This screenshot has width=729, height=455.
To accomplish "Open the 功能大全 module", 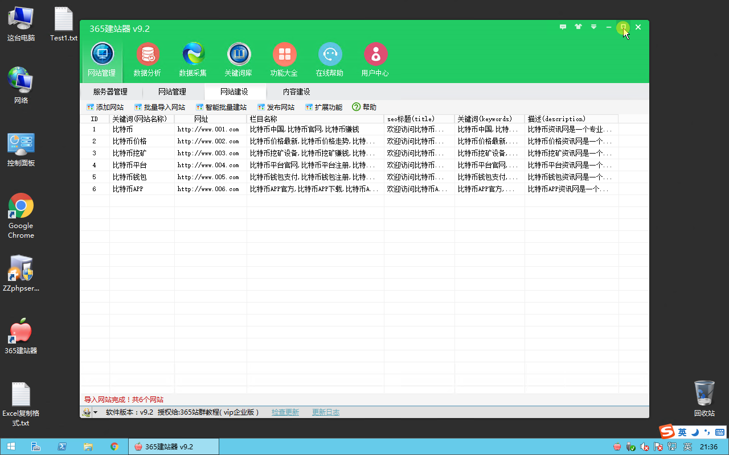I will pyautogui.click(x=284, y=60).
